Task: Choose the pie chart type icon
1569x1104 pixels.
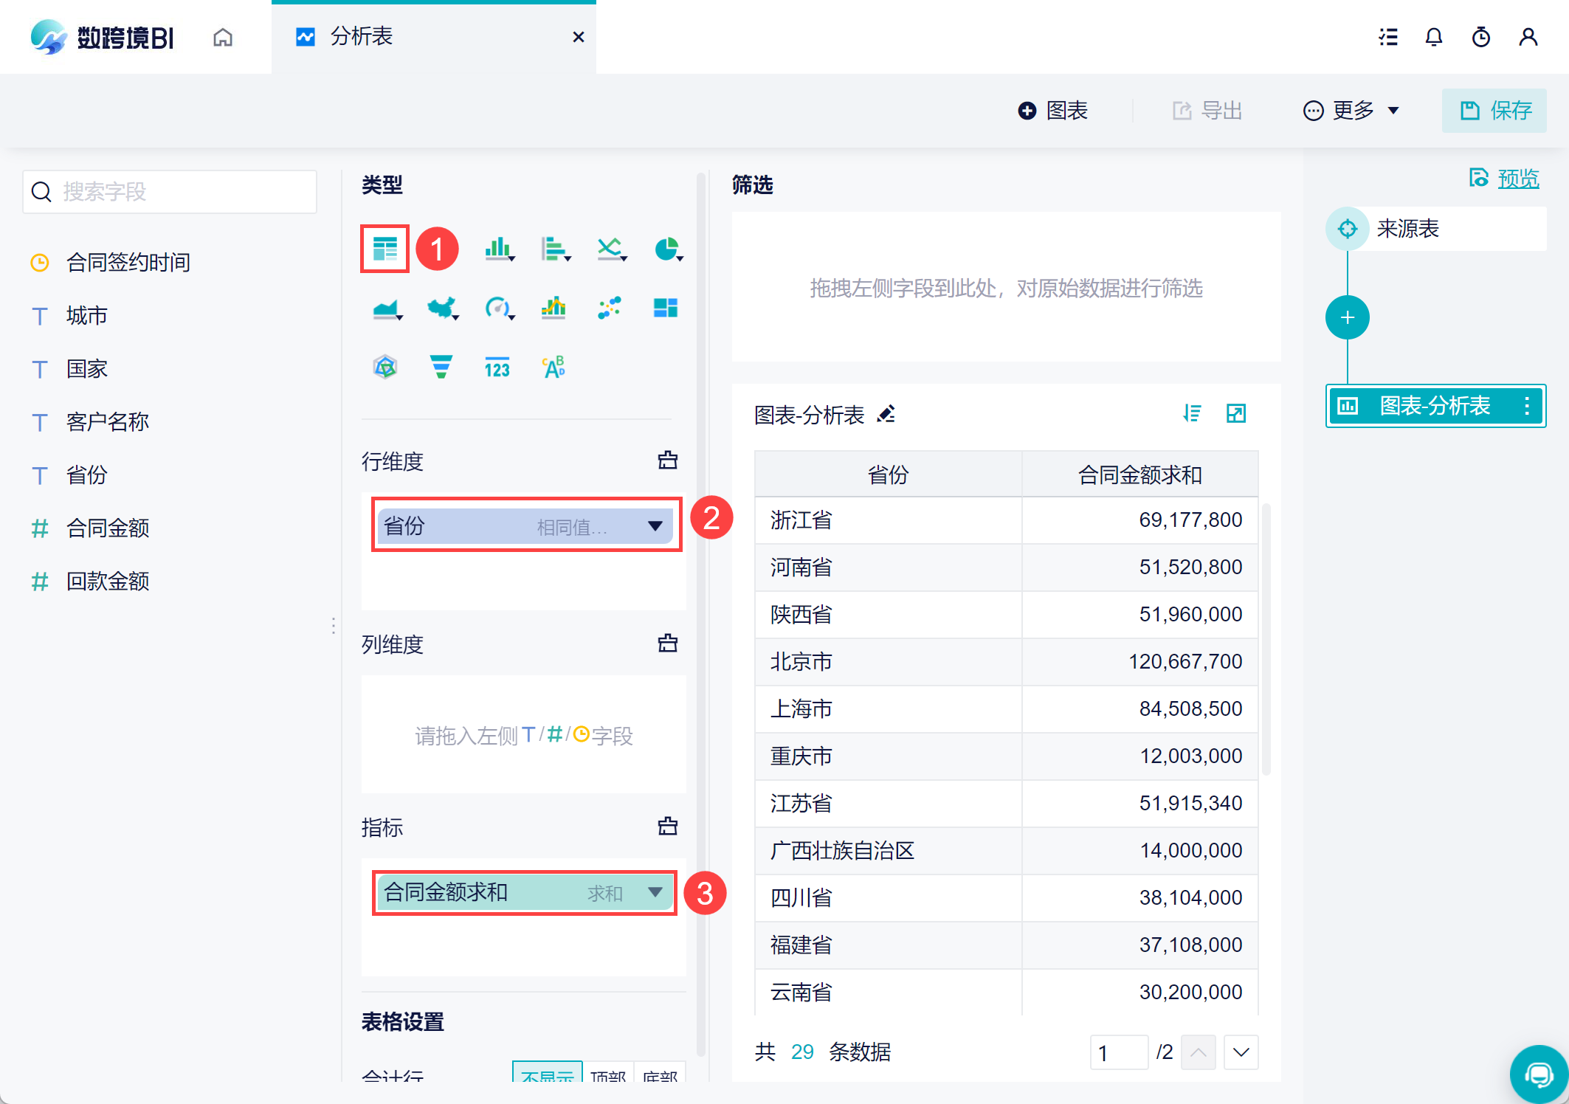Action: pyautogui.click(x=666, y=249)
